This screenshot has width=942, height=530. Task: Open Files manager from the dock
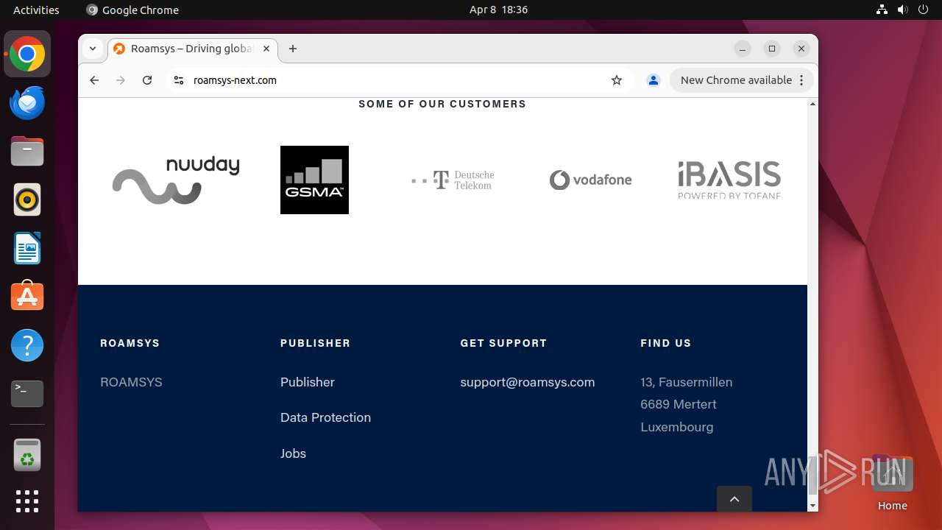[27, 152]
